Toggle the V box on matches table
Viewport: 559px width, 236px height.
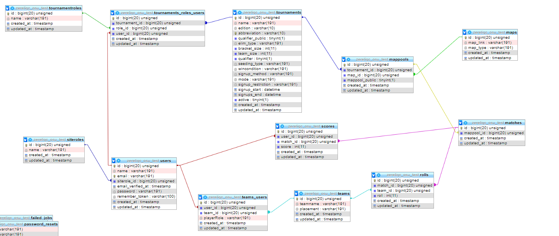click(x=461, y=123)
